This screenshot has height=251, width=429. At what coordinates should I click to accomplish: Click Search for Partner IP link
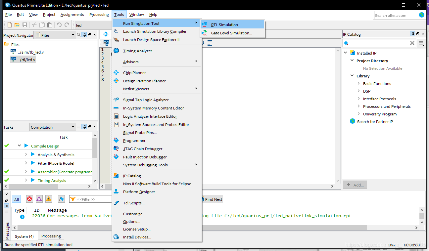[375, 121]
